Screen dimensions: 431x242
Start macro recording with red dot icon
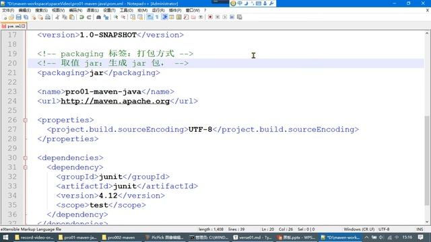click(210, 17)
